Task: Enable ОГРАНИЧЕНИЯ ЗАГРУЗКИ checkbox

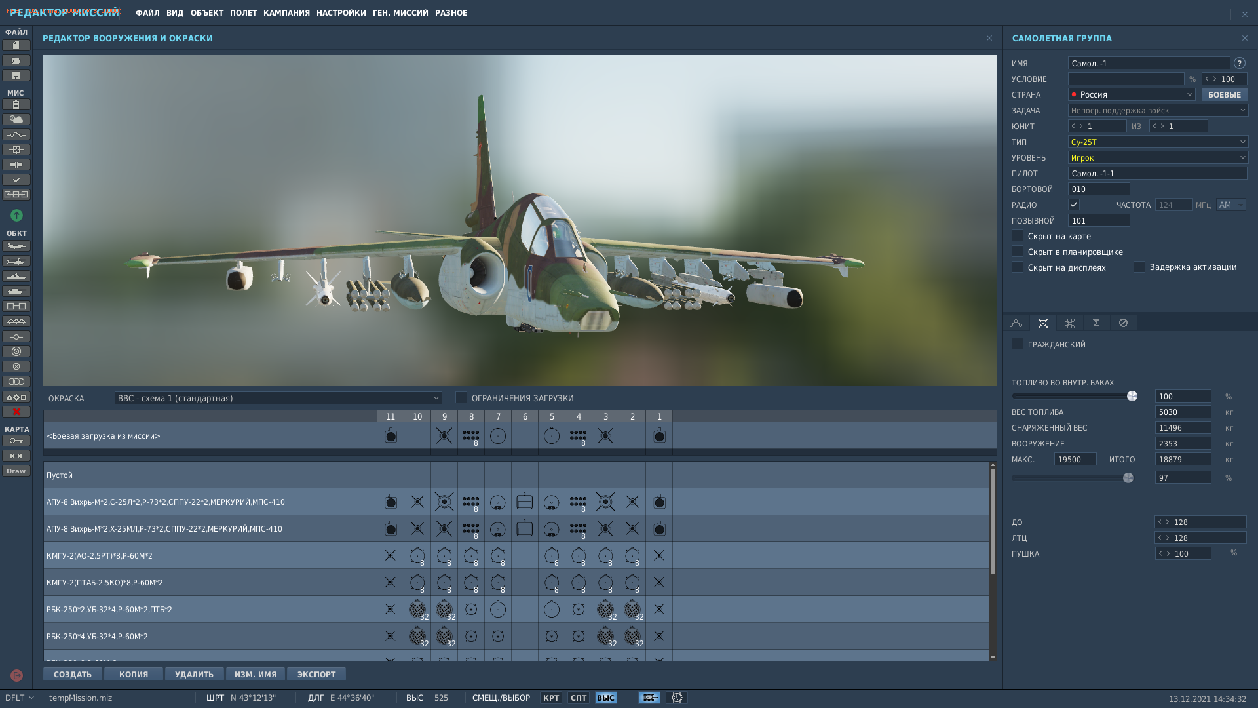Action: point(461,397)
